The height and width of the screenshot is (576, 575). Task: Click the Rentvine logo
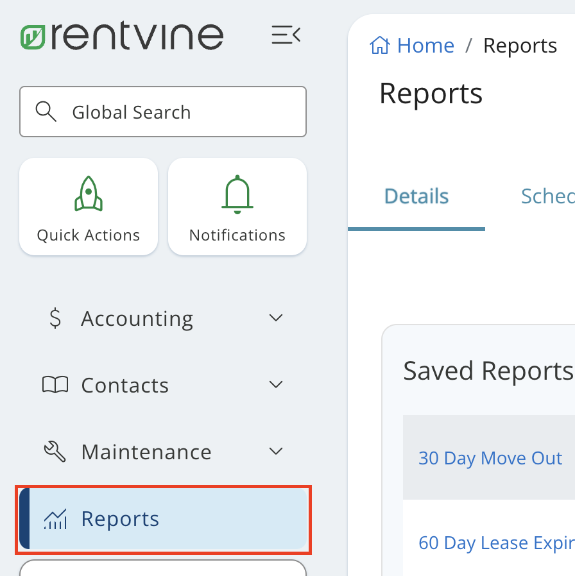pos(122,37)
